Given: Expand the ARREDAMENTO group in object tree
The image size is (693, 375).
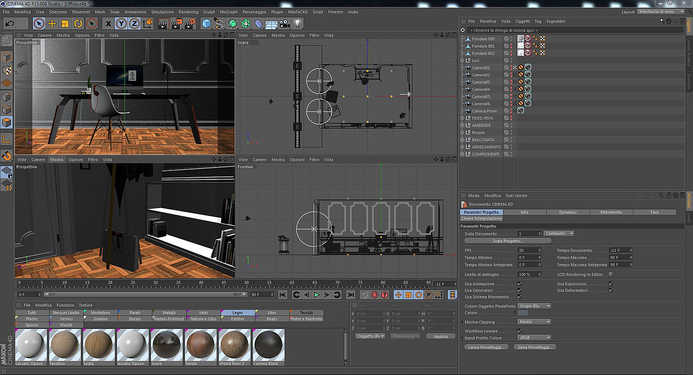Looking at the screenshot, I should pyautogui.click(x=462, y=147).
